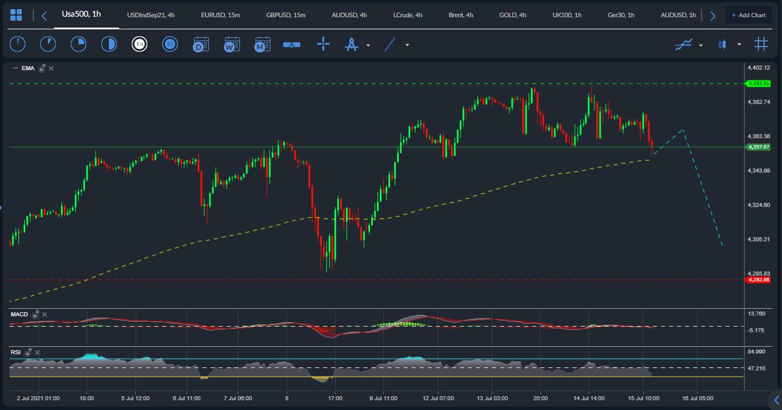782x410 pixels.
Task: Toggle the chart grid lines icon
Action: 761,44
